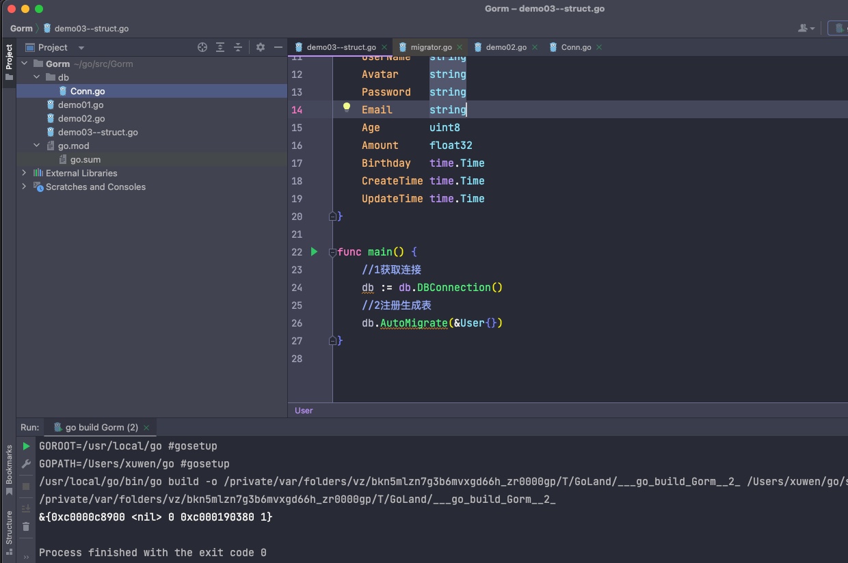Click Scroll to End icon in Run panel
This screenshot has height=563, width=848.
(x=26, y=508)
